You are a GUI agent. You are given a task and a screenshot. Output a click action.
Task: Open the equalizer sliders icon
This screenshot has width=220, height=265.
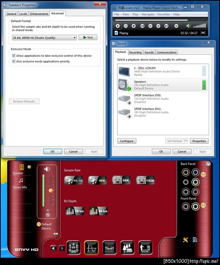click(x=109, y=248)
